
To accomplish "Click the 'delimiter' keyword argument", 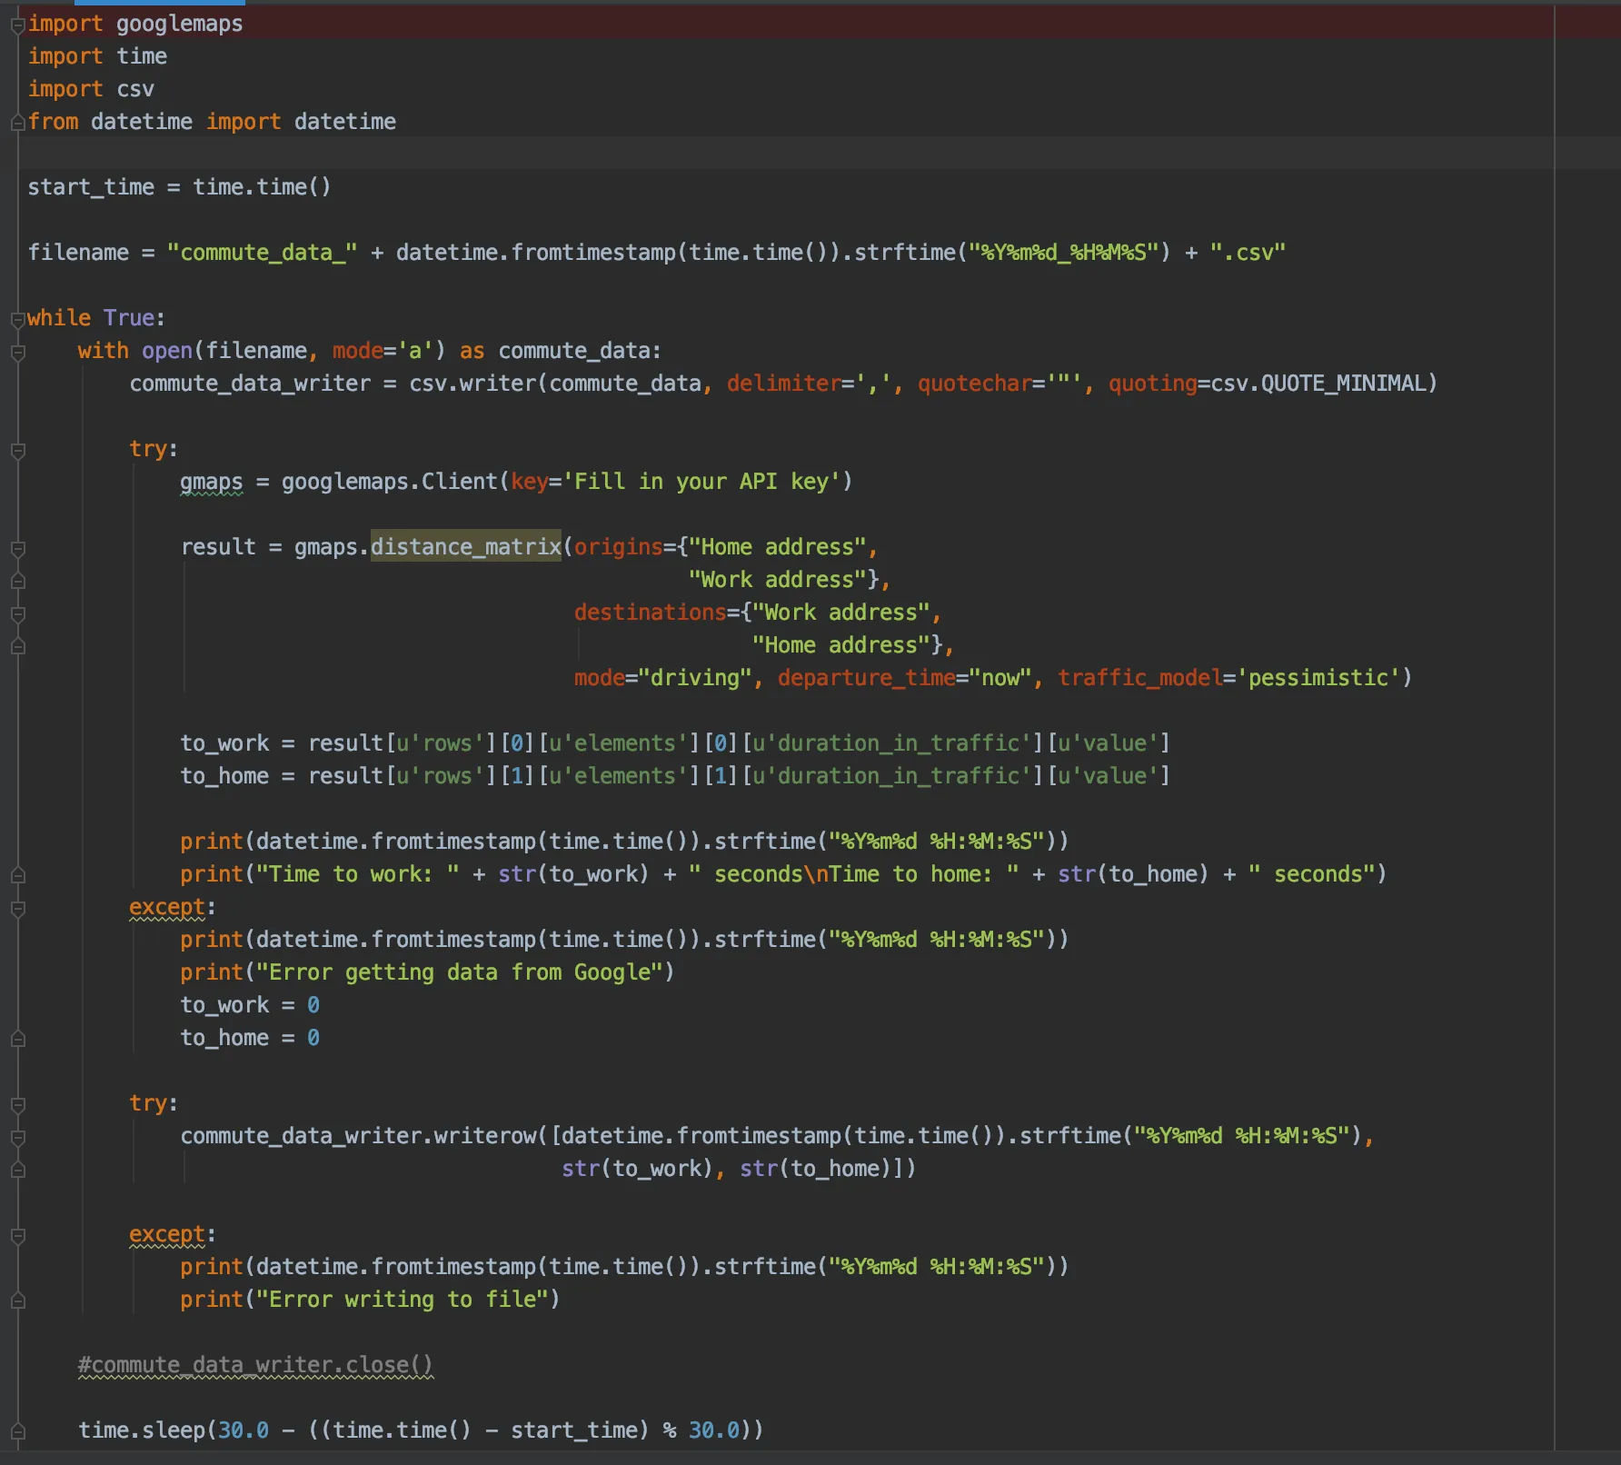I will [783, 384].
